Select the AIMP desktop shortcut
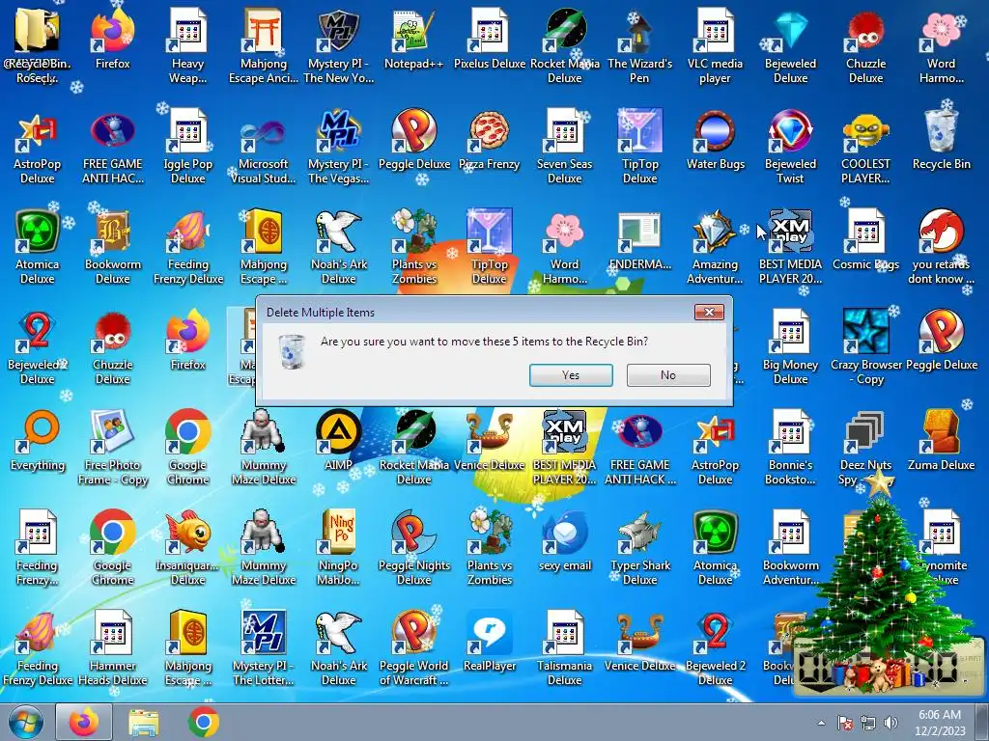989x741 pixels. [339, 441]
